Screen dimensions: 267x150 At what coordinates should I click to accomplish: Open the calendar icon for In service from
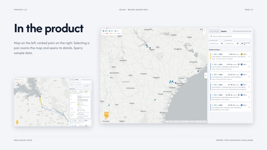222,44
